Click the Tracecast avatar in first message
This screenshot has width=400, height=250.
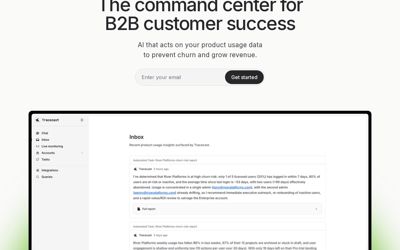pos(135,169)
